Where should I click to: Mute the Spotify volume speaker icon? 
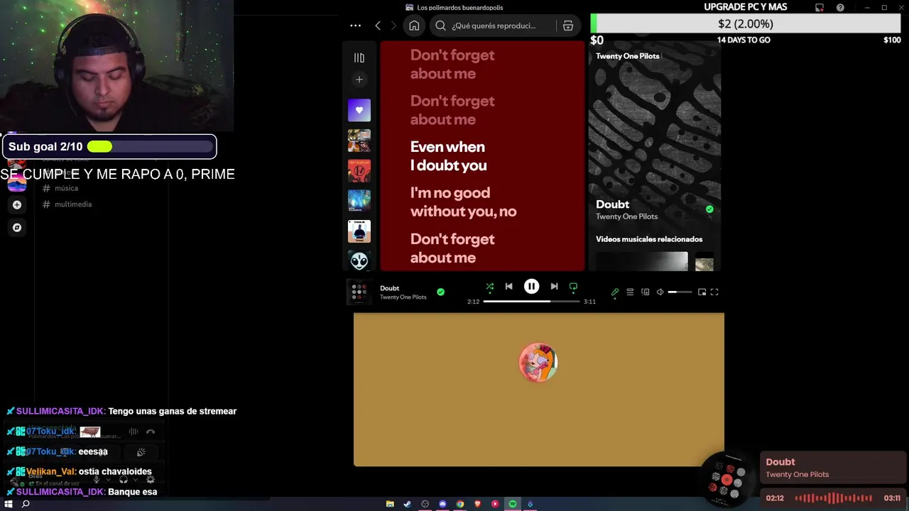click(660, 292)
